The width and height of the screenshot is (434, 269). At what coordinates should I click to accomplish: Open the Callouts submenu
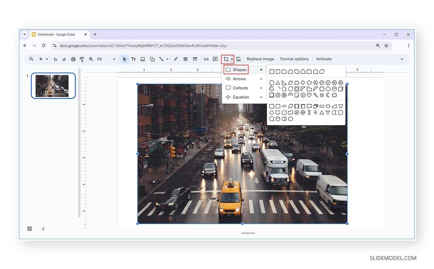coord(244,88)
